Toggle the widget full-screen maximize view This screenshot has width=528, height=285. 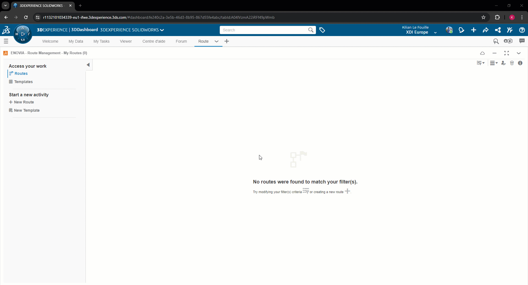click(507, 53)
